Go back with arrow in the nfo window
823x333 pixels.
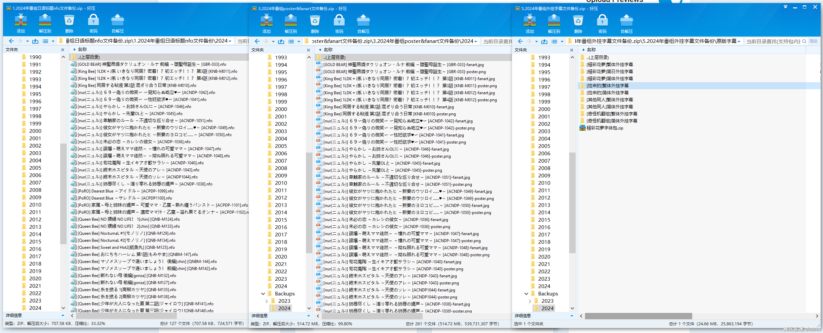(11, 41)
